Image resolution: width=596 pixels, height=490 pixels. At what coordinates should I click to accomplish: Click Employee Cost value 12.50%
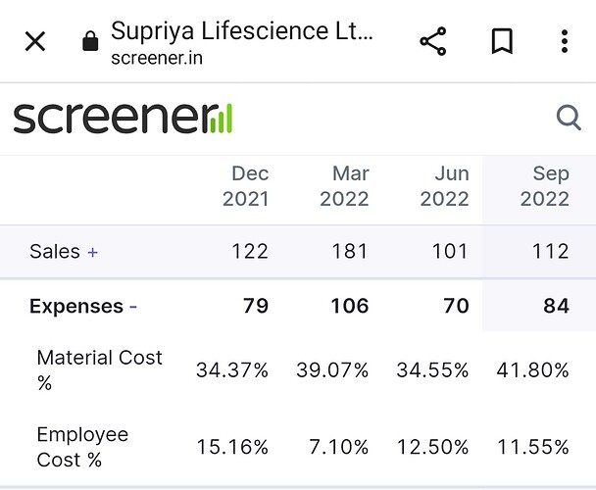(x=432, y=447)
